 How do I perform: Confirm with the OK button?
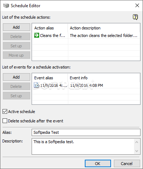pos(98,164)
